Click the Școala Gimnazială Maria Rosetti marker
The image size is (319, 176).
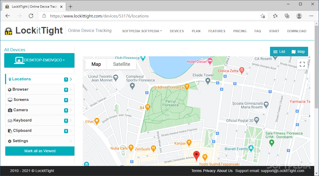[x=266, y=105]
